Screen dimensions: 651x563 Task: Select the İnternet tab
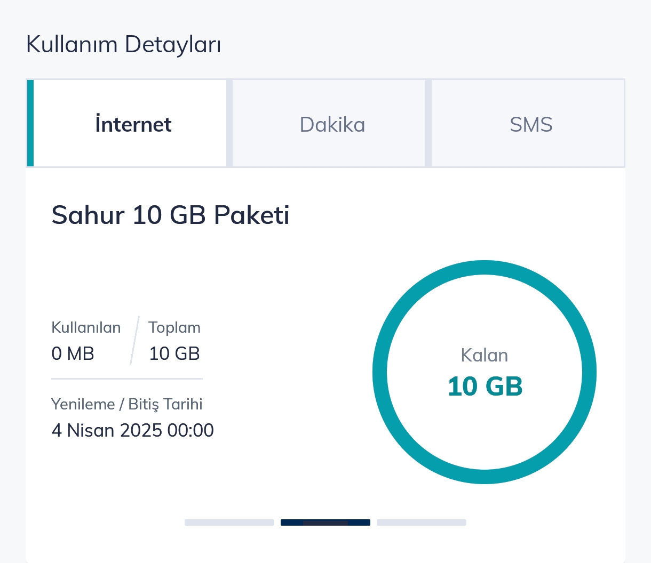(x=133, y=124)
